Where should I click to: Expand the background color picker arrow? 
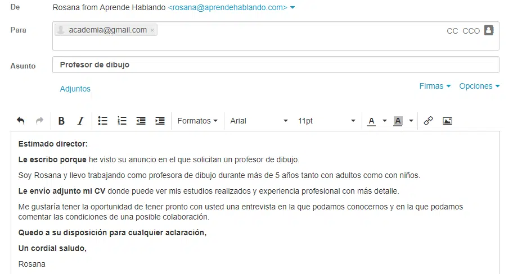411,121
